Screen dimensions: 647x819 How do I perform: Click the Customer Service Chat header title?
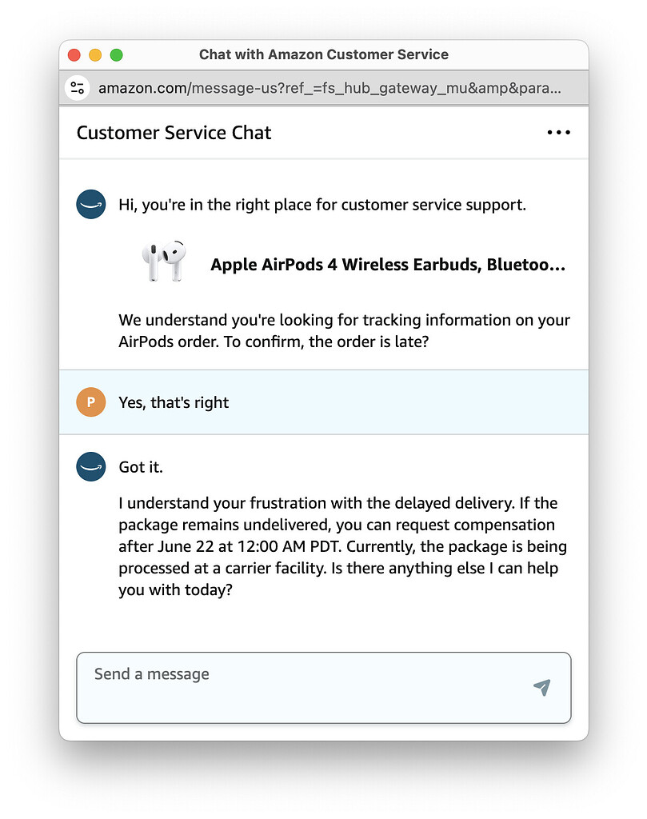click(173, 133)
